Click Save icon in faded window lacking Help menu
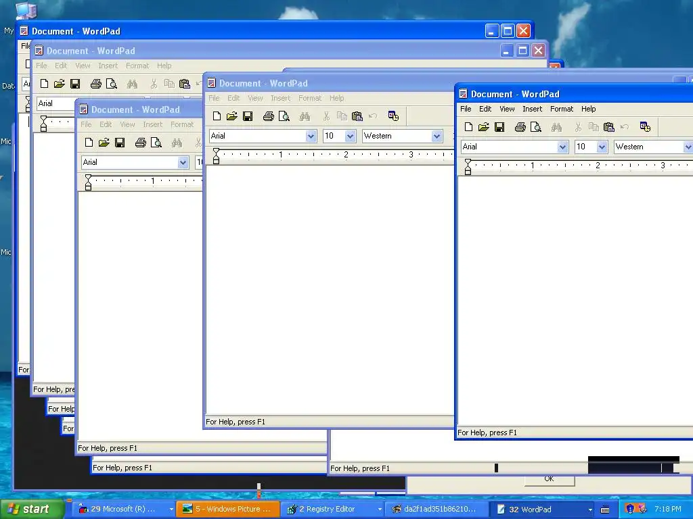Image resolution: width=693 pixels, height=519 pixels. pos(120,142)
